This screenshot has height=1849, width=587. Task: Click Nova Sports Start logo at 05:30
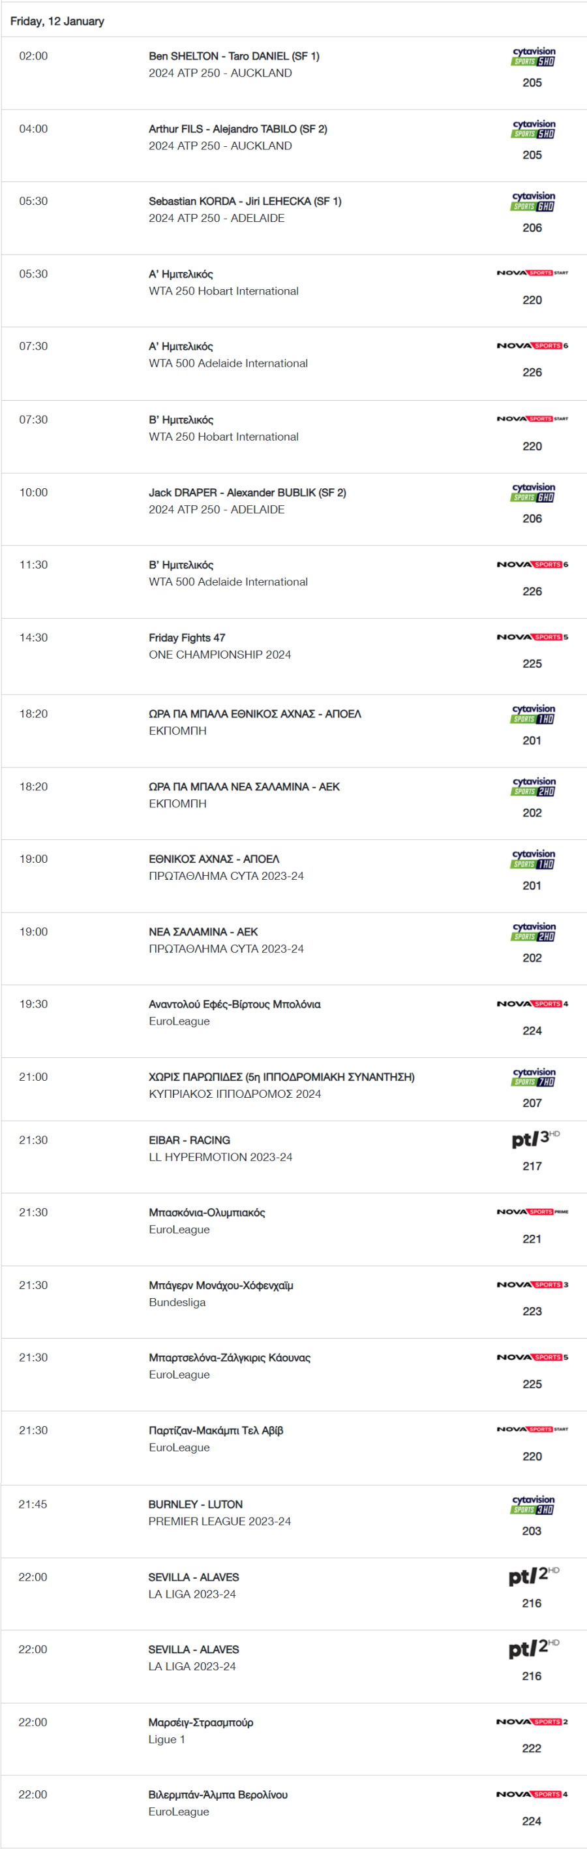point(532,273)
